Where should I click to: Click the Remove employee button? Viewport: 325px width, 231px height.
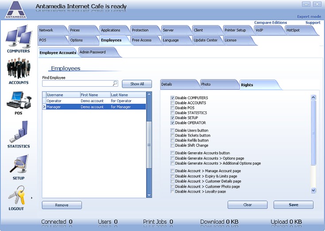(x=62, y=205)
